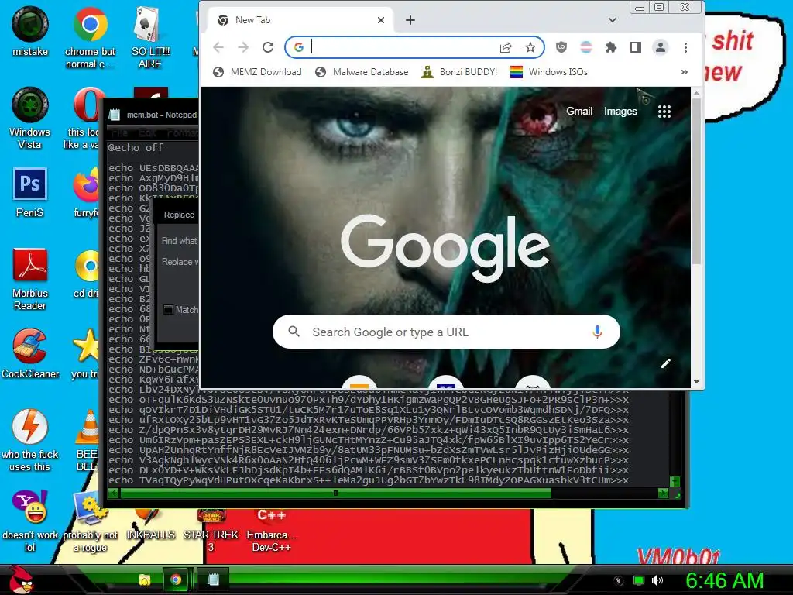Open the CockCleaner desktop icon

[30, 353]
